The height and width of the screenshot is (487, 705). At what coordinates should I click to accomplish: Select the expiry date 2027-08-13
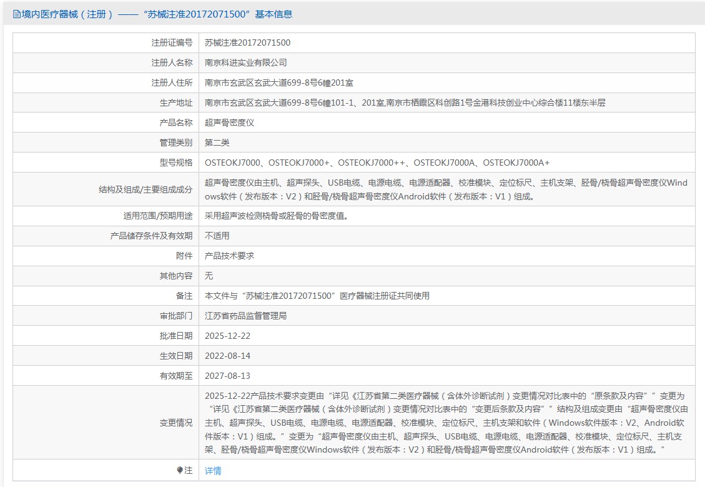tap(227, 376)
